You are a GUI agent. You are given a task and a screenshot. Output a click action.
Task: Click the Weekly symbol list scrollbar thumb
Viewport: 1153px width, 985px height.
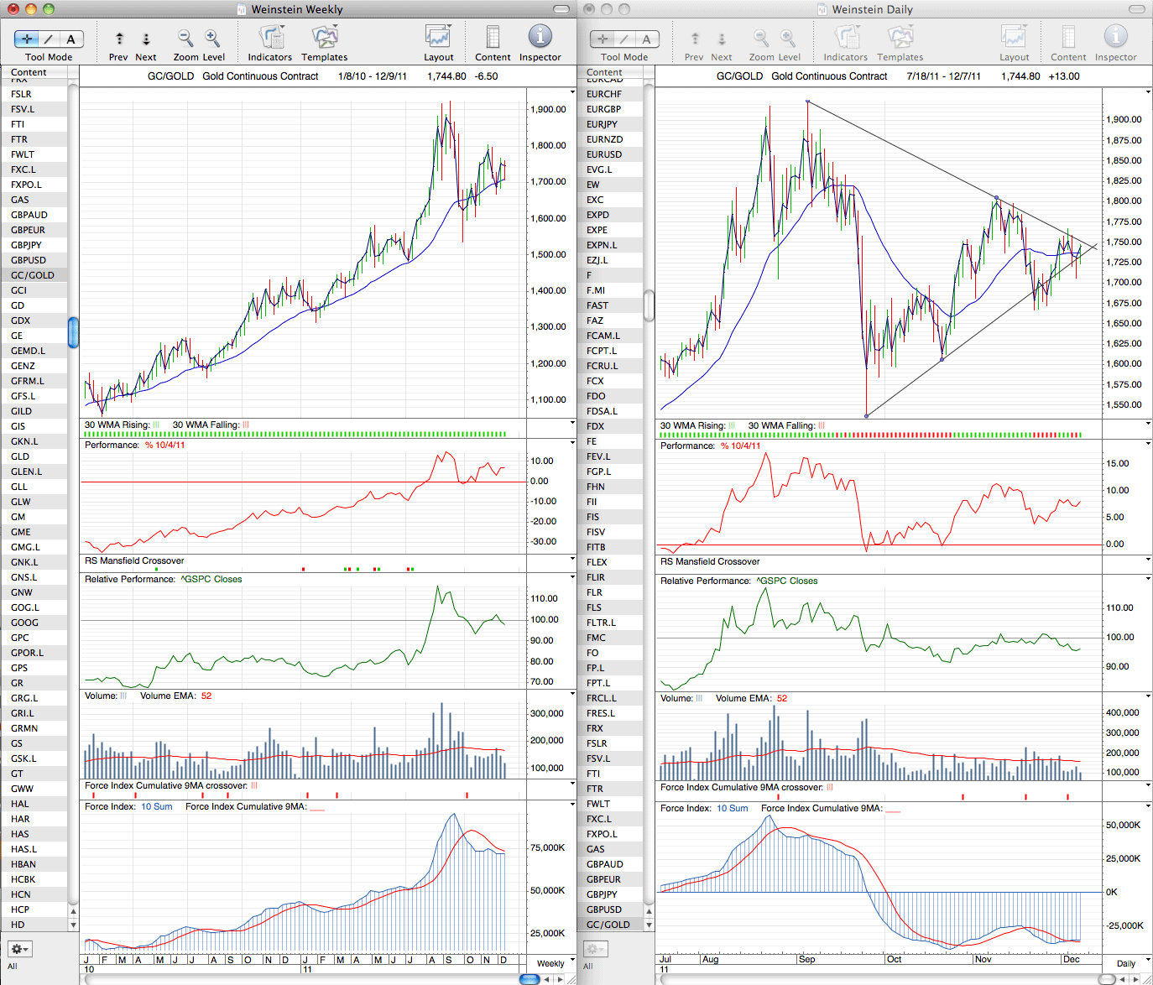click(73, 332)
